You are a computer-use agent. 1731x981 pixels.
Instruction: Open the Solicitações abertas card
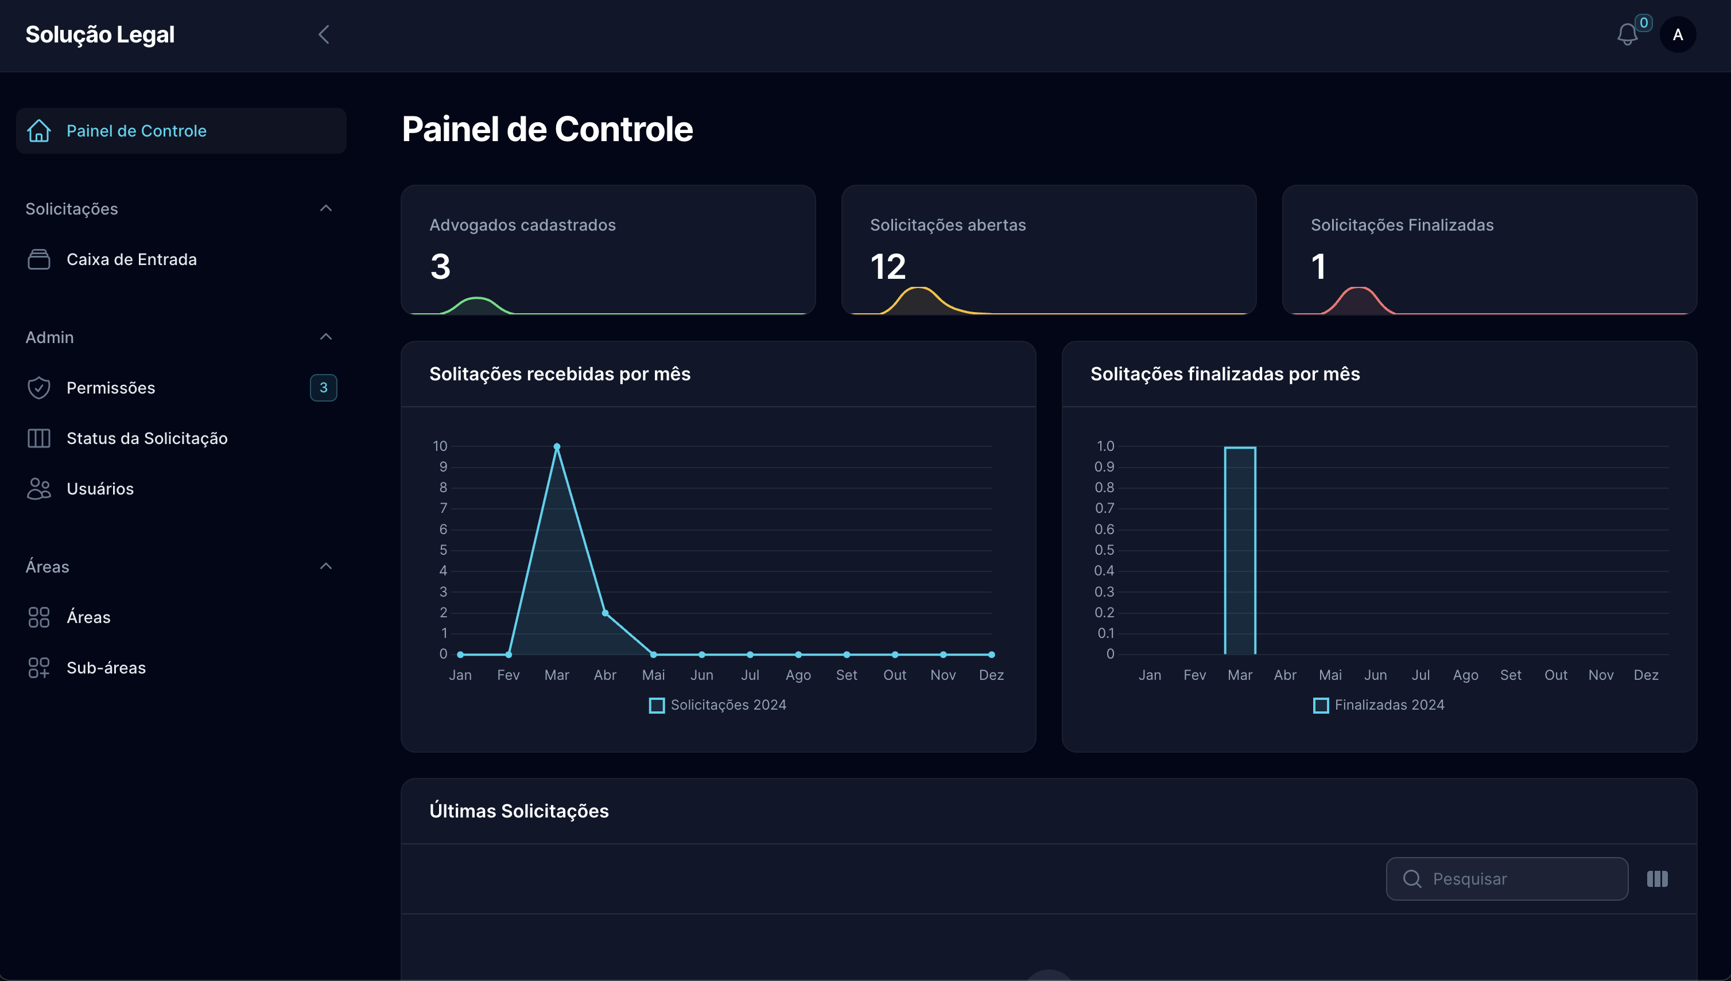tap(1049, 250)
